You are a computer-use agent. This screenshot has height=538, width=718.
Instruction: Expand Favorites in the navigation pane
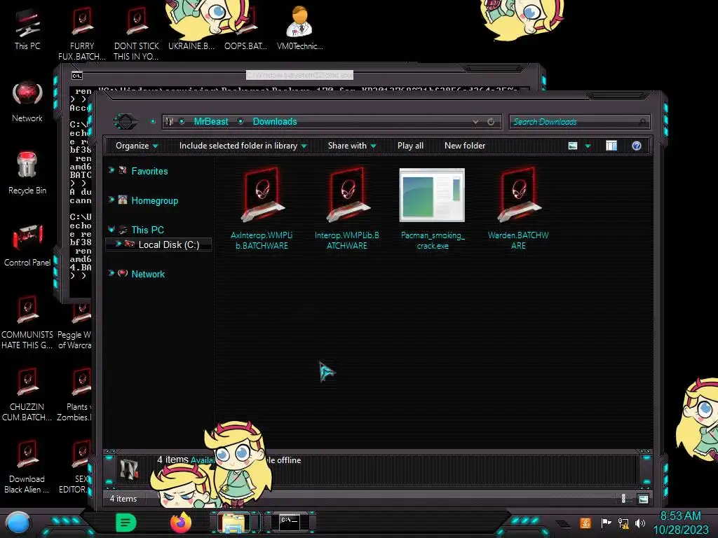coord(111,170)
